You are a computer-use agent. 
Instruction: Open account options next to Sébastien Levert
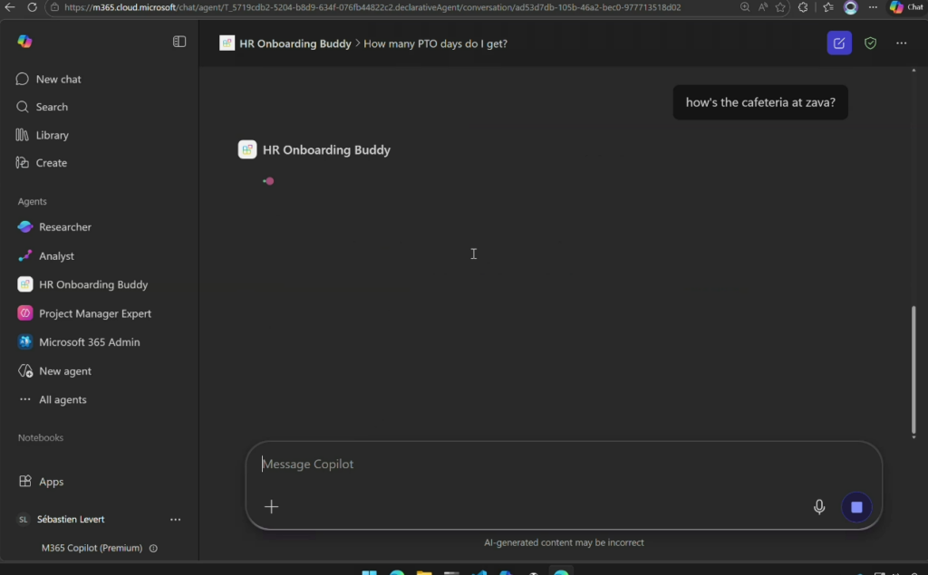(x=175, y=520)
